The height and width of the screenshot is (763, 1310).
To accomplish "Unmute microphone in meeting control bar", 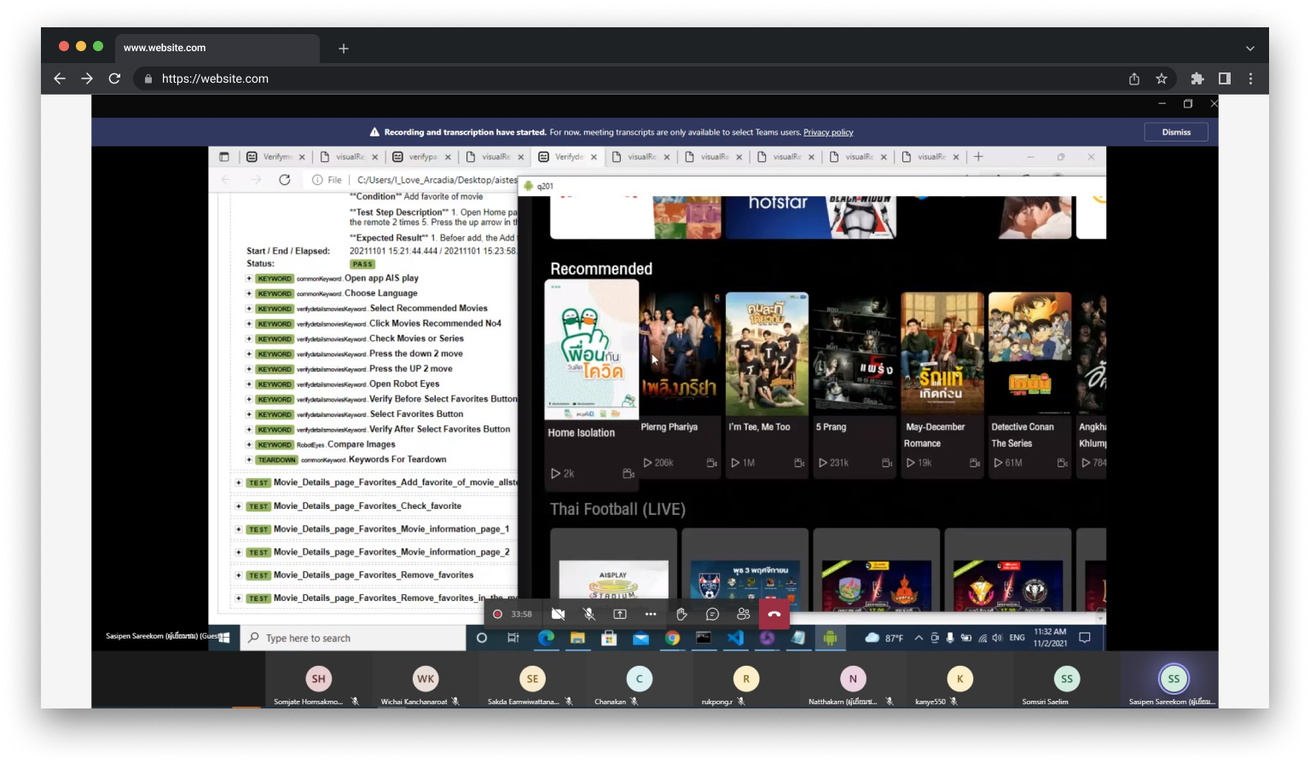I will click(x=588, y=614).
